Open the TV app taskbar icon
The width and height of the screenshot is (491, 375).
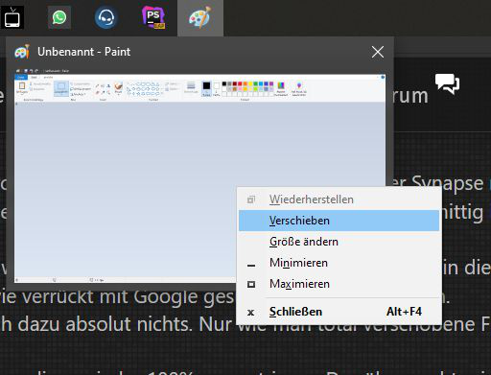tap(12, 17)
